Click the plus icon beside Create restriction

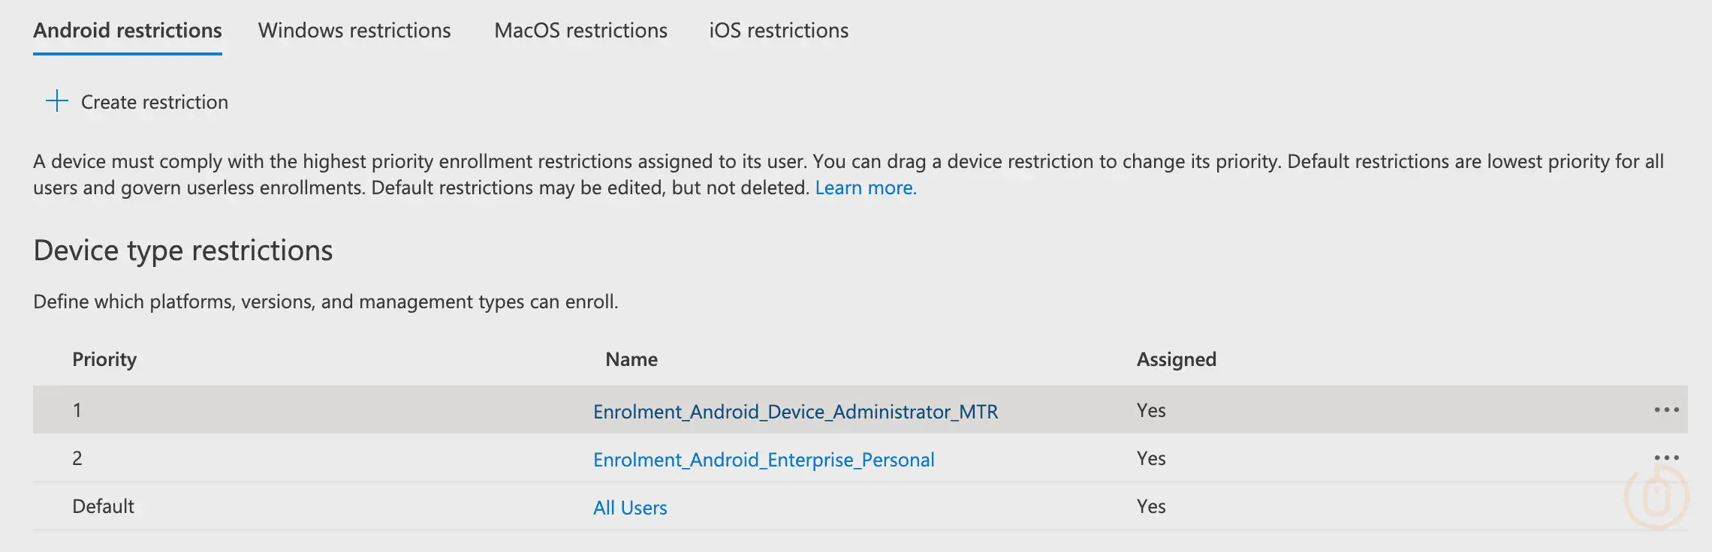tap(57, 101)
